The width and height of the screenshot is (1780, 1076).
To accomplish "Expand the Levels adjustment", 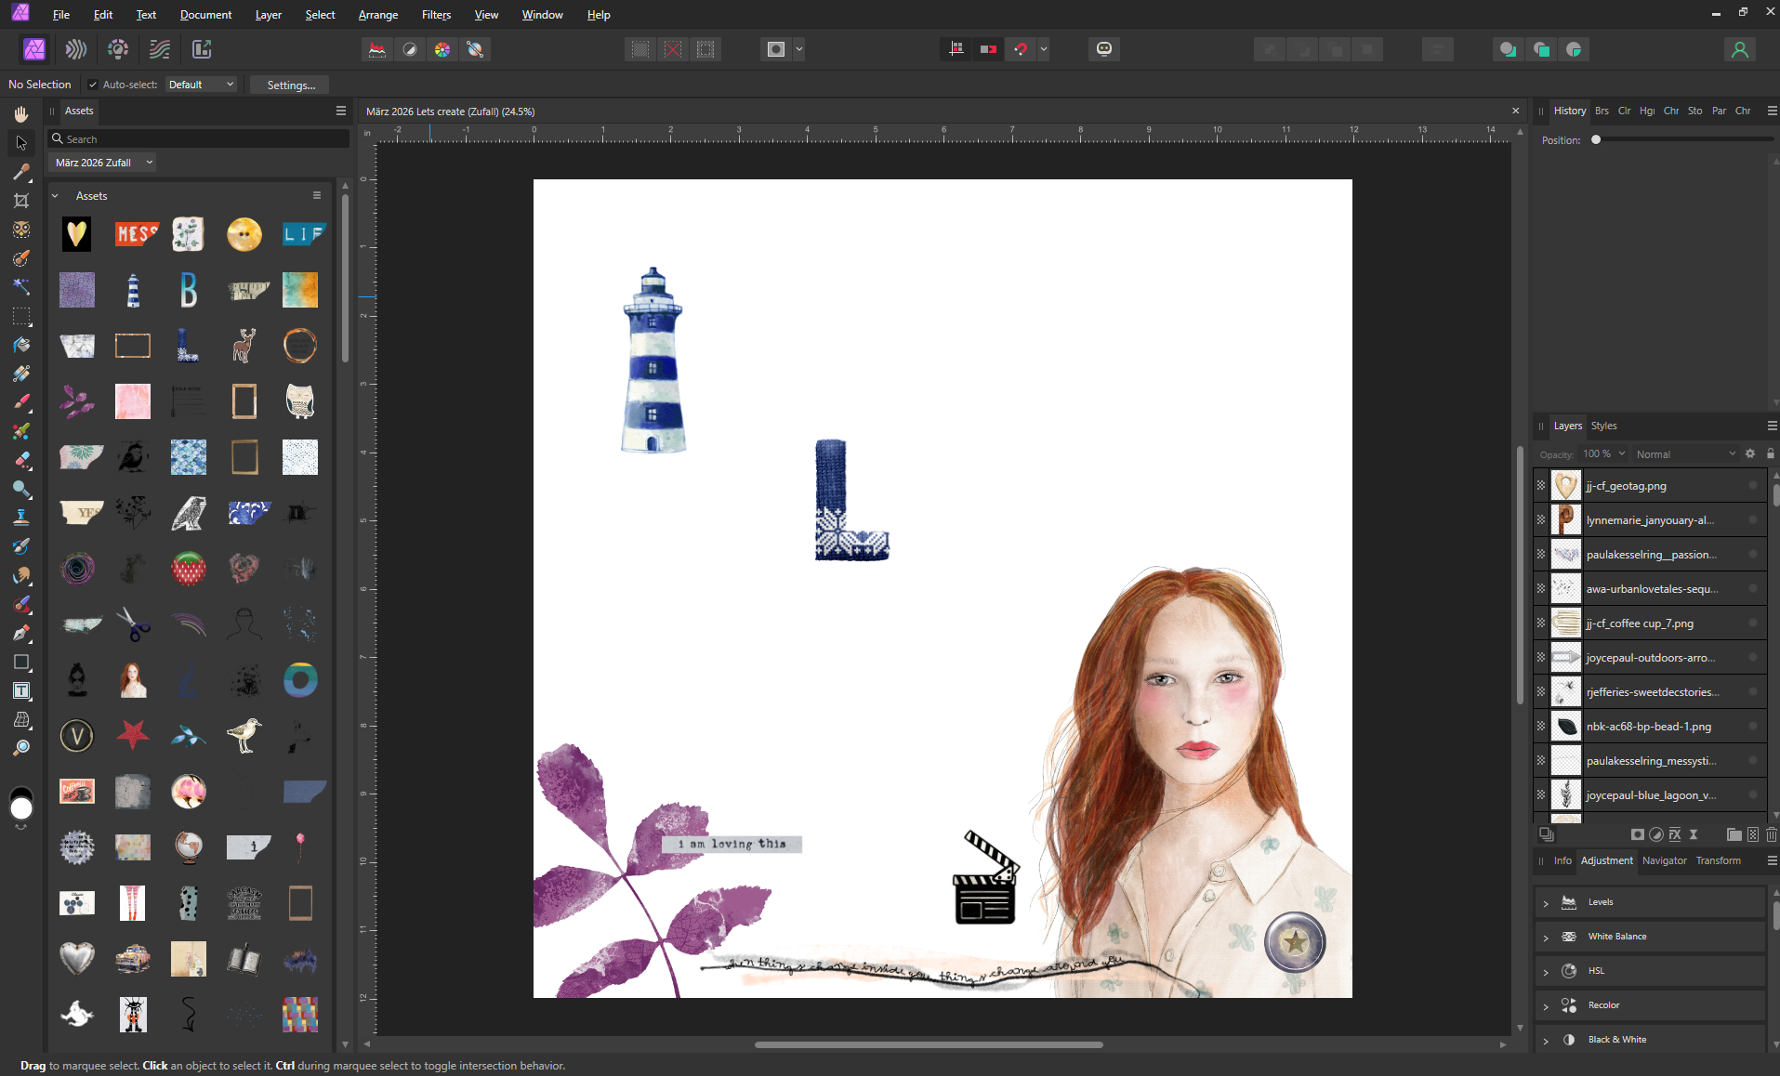I will 1546,902.
